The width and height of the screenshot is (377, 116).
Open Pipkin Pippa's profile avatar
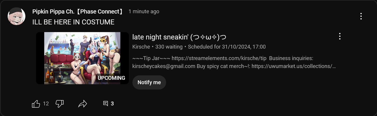pos(17,16)
